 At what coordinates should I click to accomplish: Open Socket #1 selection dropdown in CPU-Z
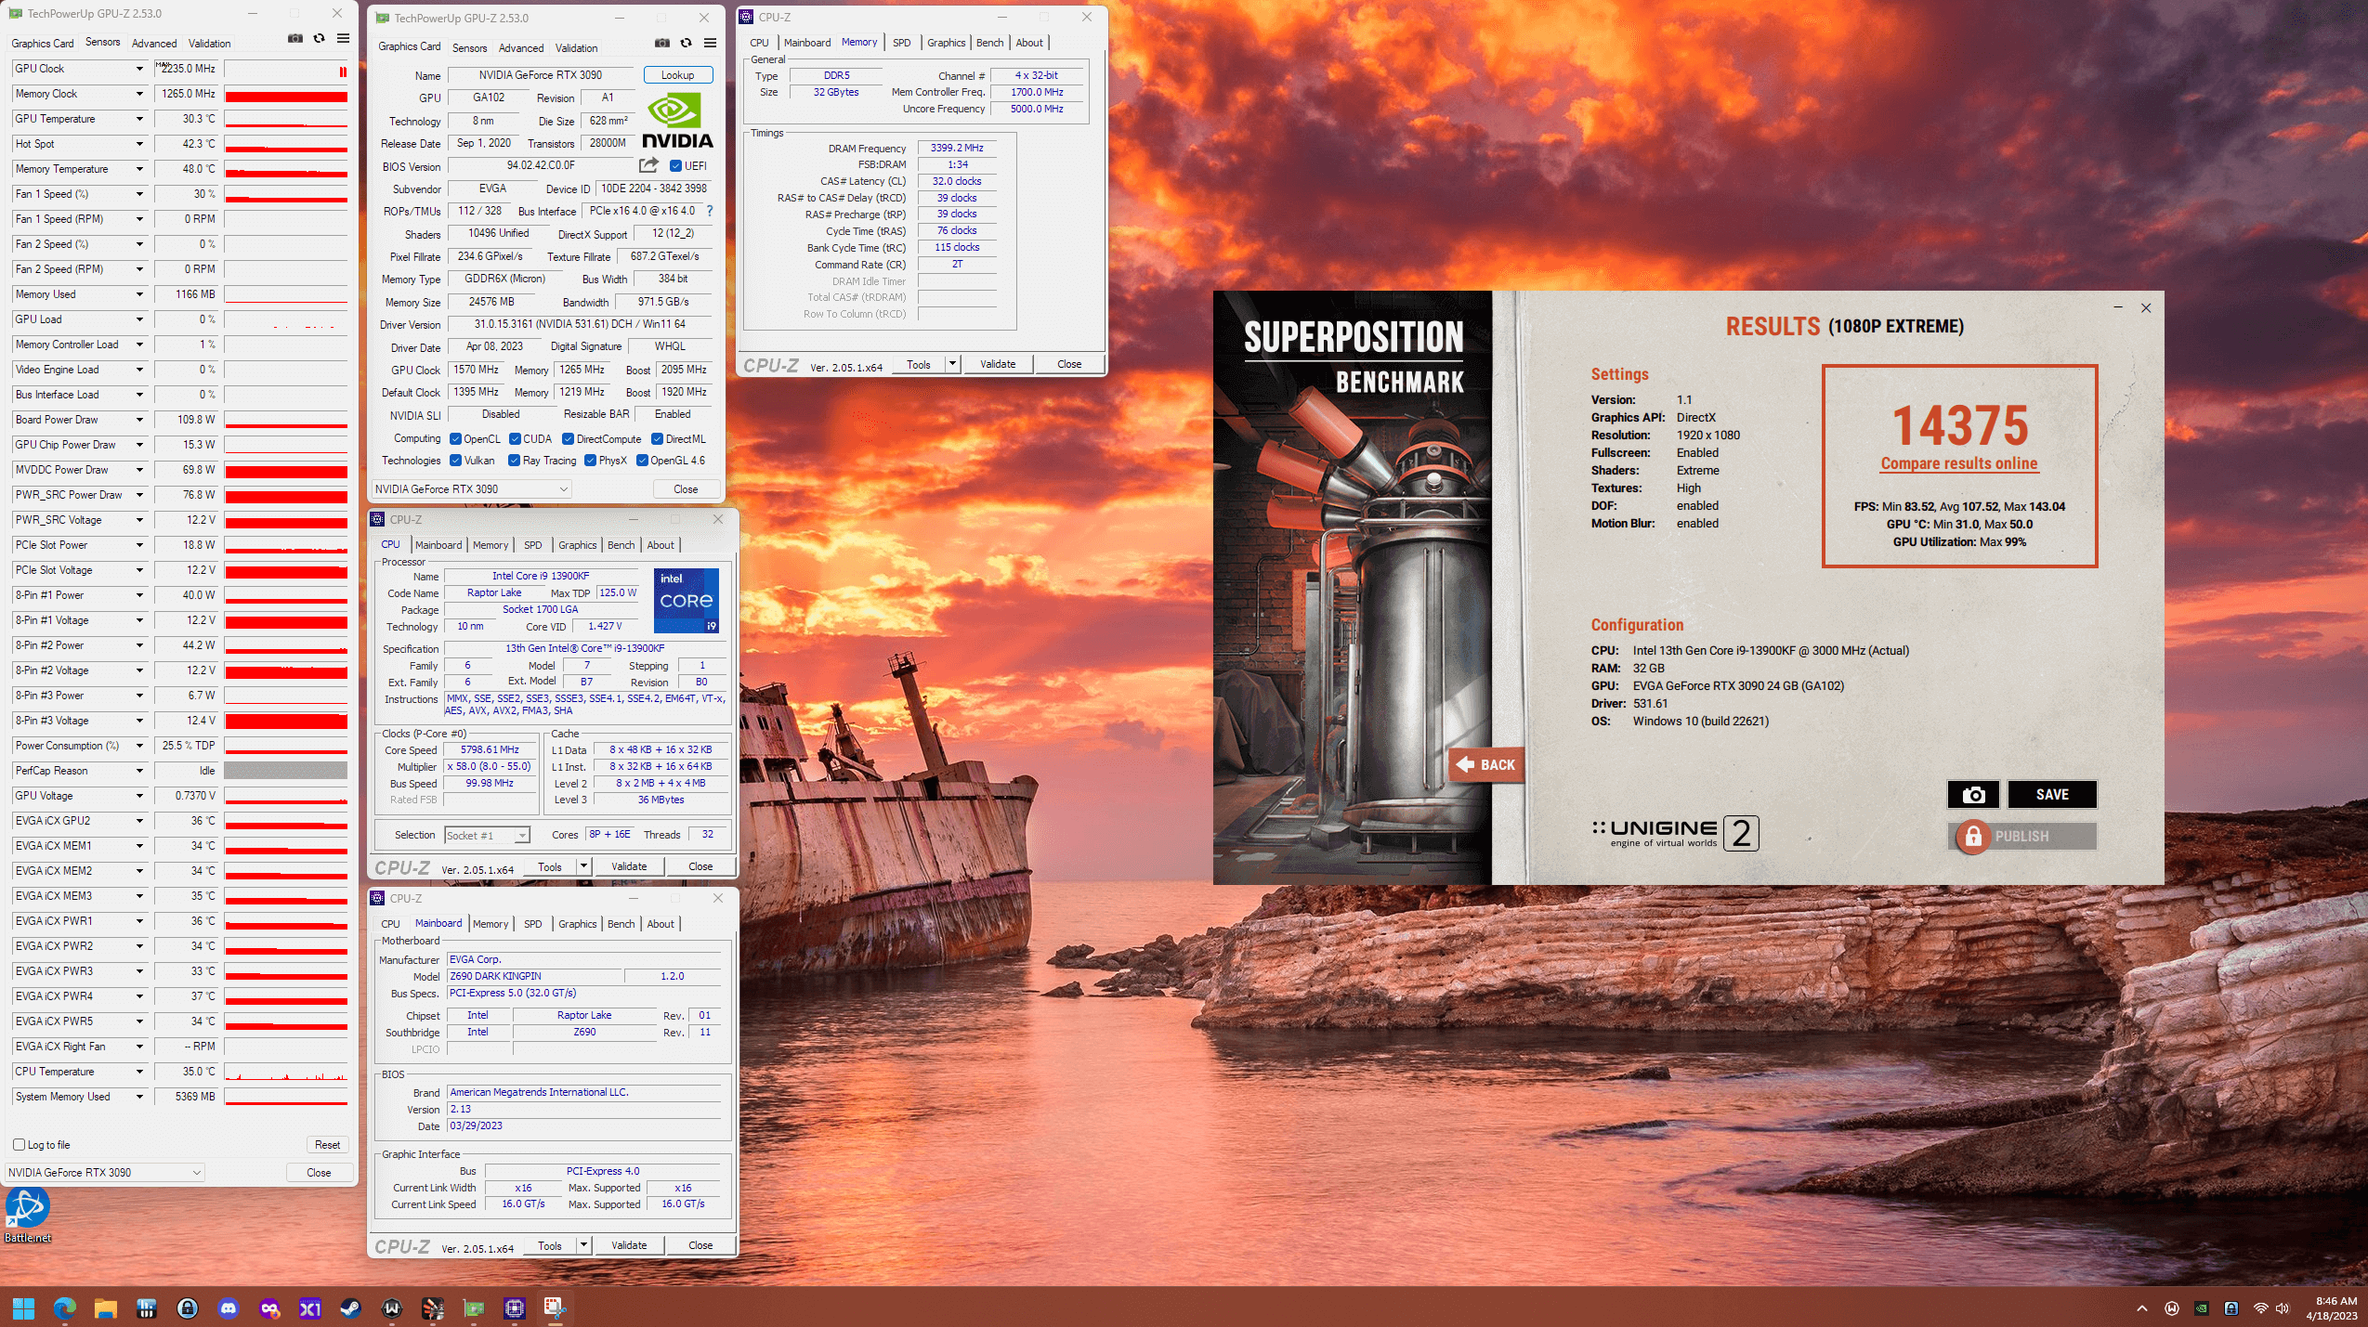click(487, 836)
